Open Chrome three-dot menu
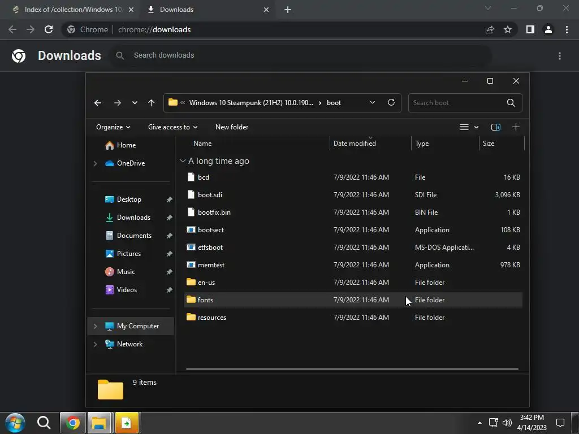This screenshot has height=434, width=579. pyautogui.click(x=567, y=29)
